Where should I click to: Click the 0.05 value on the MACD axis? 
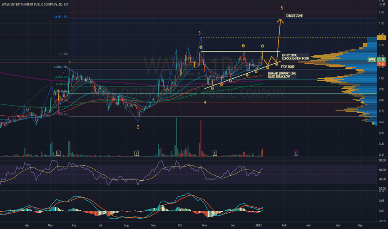tap(381, 201)
